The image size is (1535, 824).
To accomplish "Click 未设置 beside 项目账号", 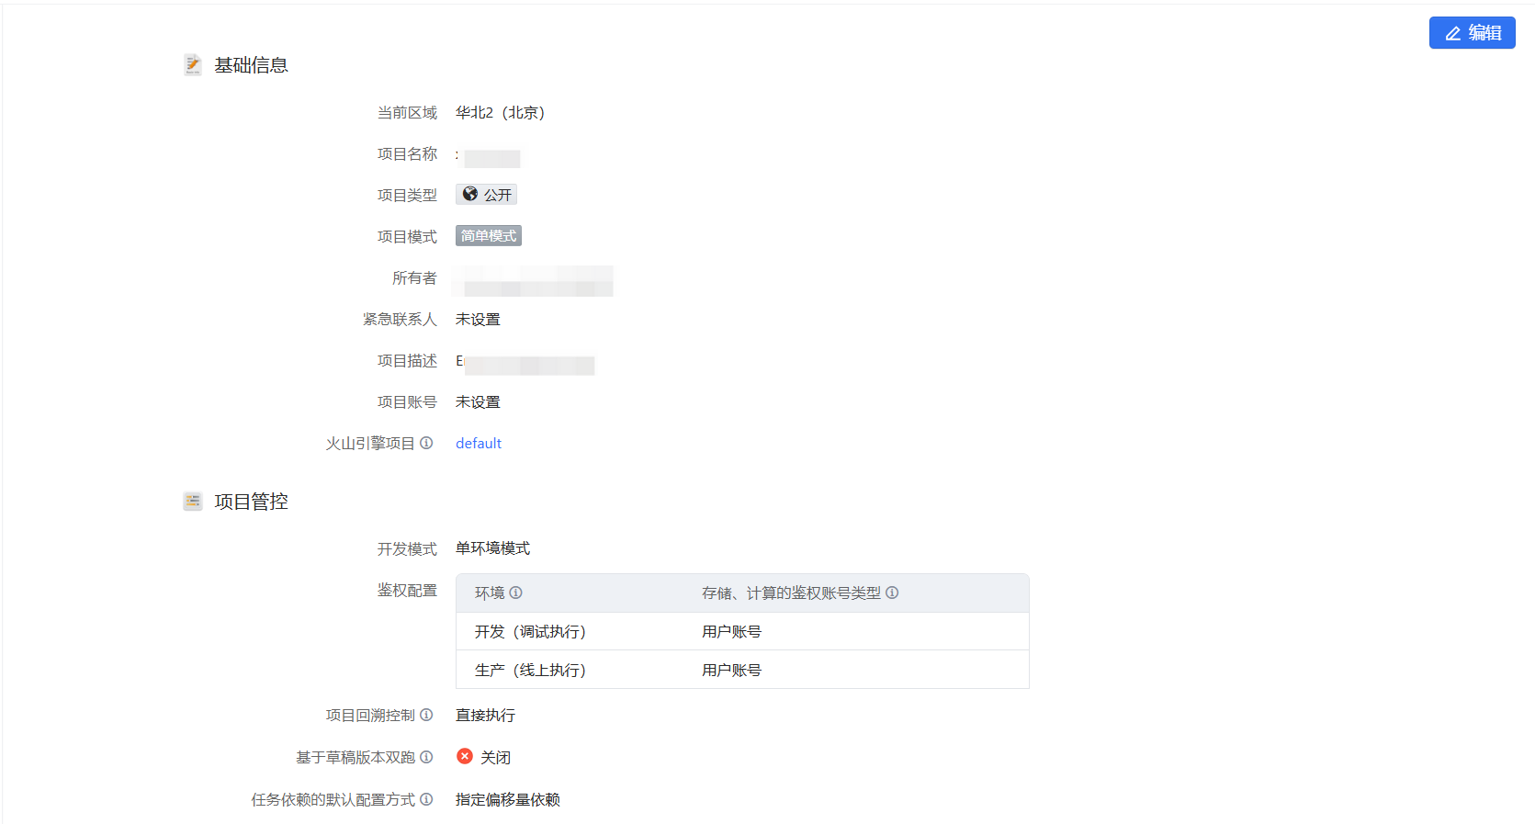I will pos(479,402).
